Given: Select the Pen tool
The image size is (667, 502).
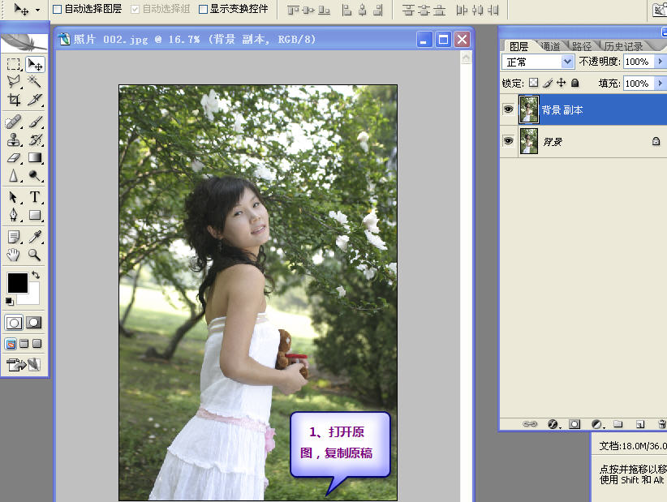Looking at the screenshot, I should point(14,215).
